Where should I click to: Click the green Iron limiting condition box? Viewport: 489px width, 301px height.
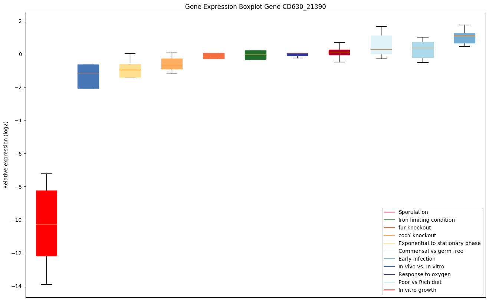pyautogui.click(x=256, y=55)
